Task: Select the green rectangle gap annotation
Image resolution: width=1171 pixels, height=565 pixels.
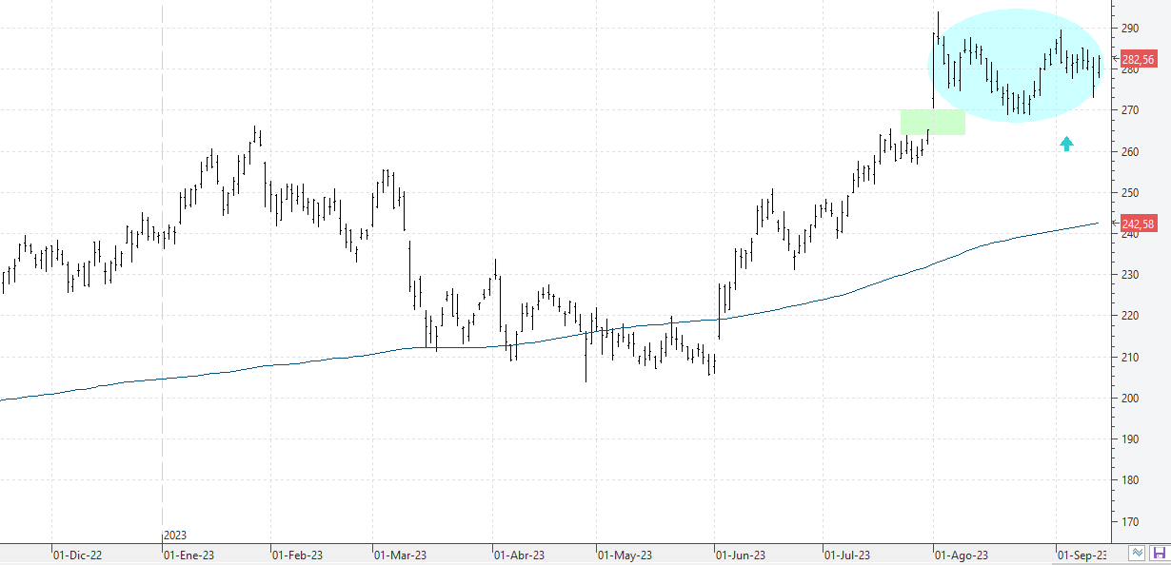Action: pyautogui.click(x=933, y=122)
